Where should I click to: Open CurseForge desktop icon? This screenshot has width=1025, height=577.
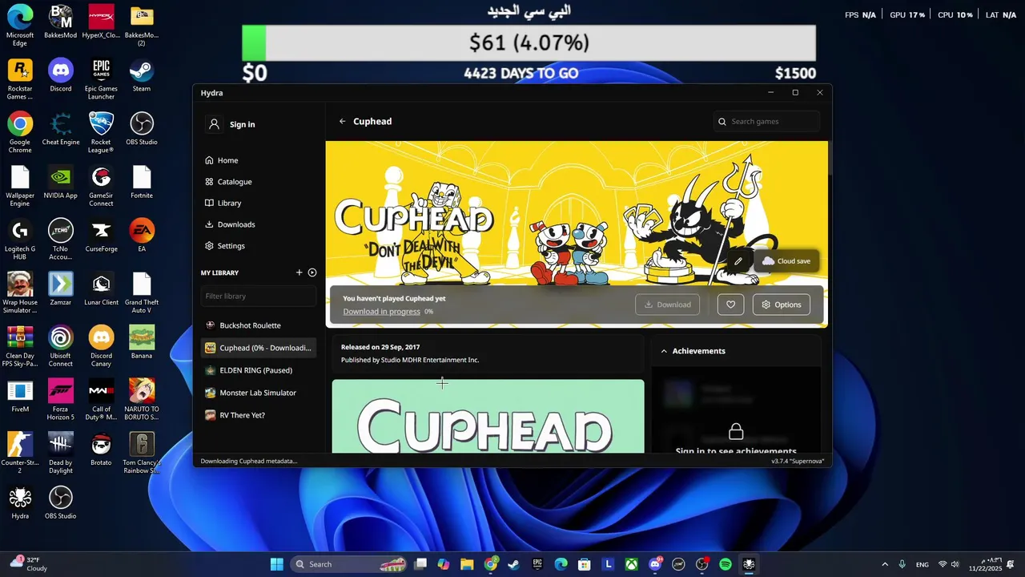click(101, 236)
